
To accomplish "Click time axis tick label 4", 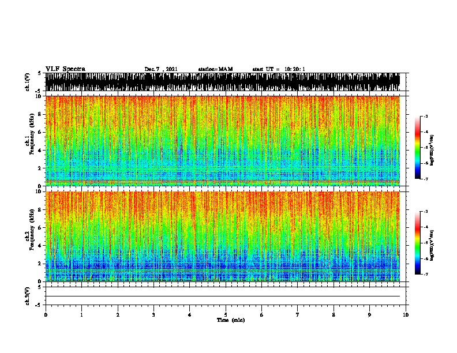I will click(190, 314).
